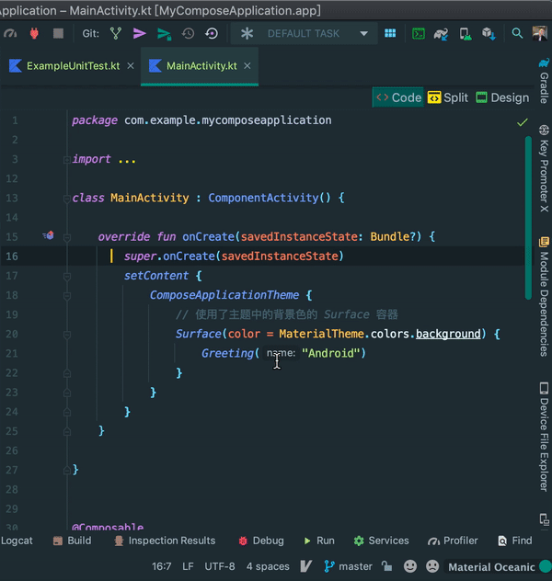Open the Build tool window

tap(73, 541)
